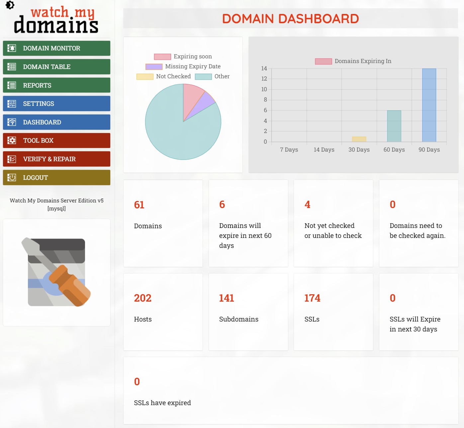Click the dark mode icon in top-left corner
Screen dimensions: 464x428
[x=10, y=5]
